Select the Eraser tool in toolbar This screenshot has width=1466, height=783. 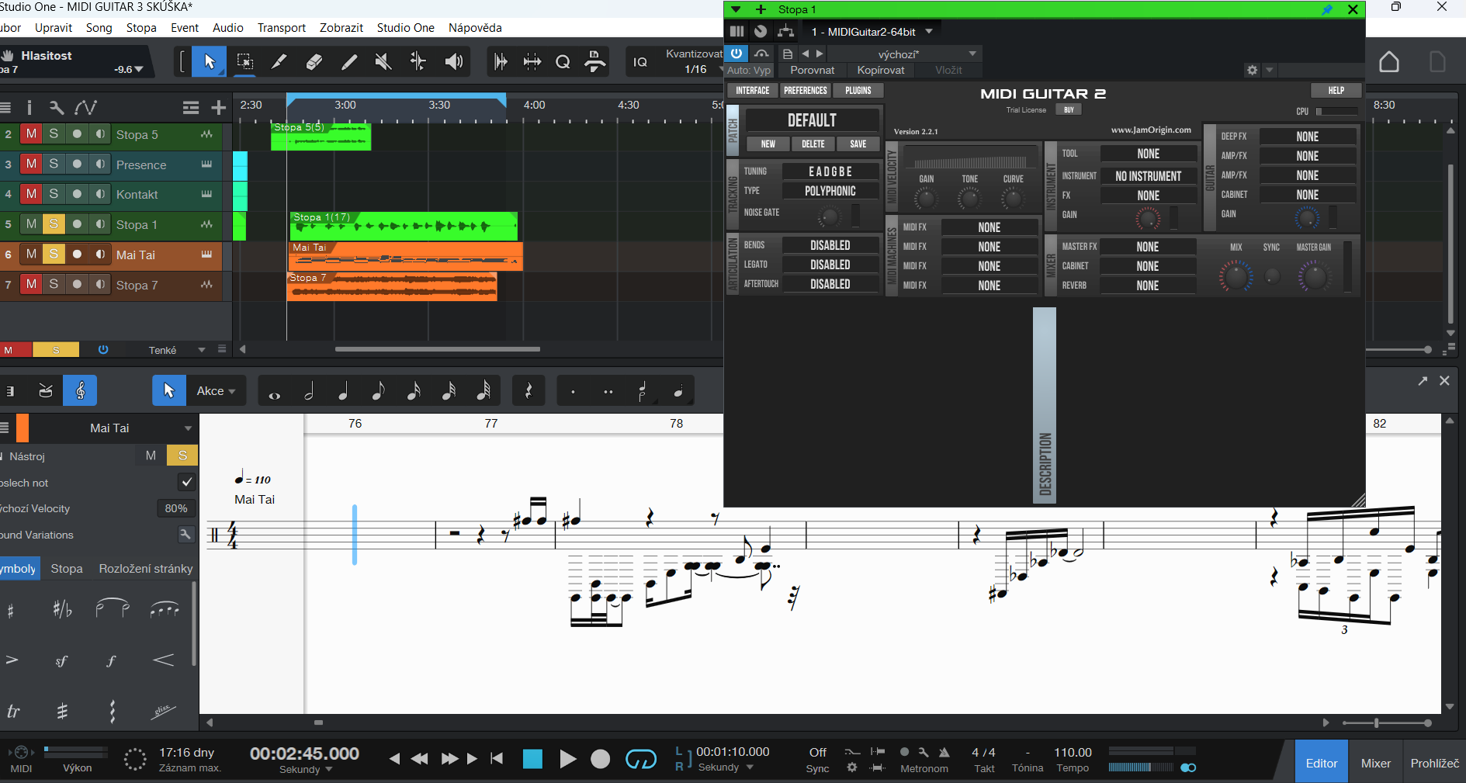click(x=314, y=62)
